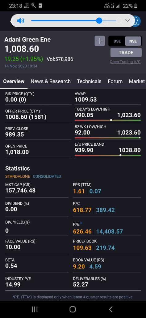The height and width of the screenshot is (318, 146).
Task: Tap the upper price band 1038.80
Action: 130,150
